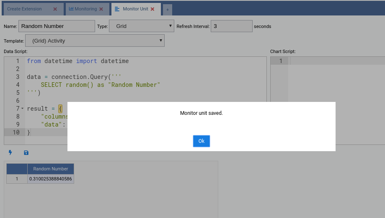The height and width of the screenshot is (218, 385).
Task: Close the Monitor Unit tab
Action: [152, 9]
